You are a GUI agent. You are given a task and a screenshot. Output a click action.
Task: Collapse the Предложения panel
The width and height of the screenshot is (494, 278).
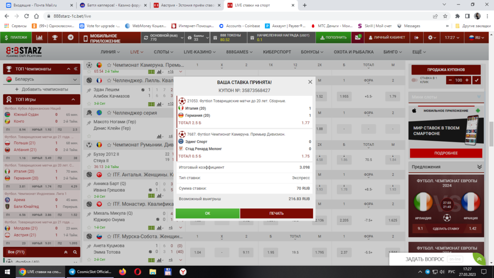click(x=479, y=167)
